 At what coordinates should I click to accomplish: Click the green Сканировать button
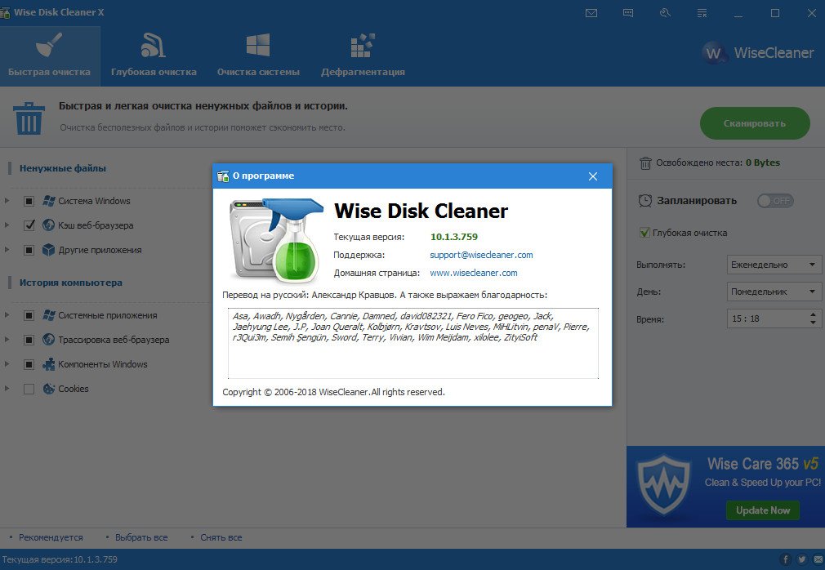755,123
